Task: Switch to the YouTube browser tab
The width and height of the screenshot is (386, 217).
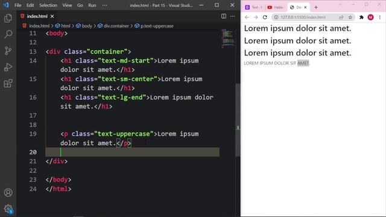Action: [x=276, y=7]
